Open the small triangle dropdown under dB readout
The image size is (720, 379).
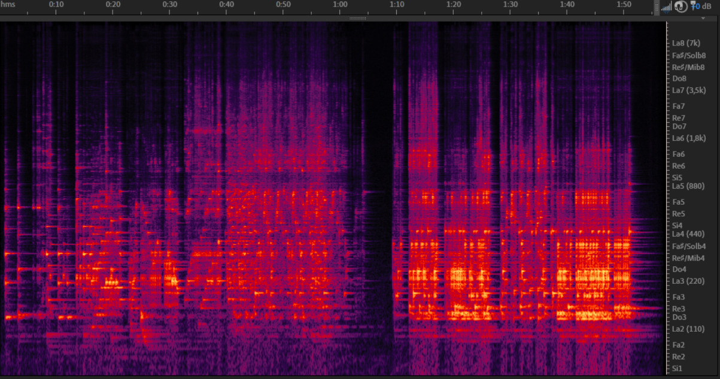coord(703,19)
